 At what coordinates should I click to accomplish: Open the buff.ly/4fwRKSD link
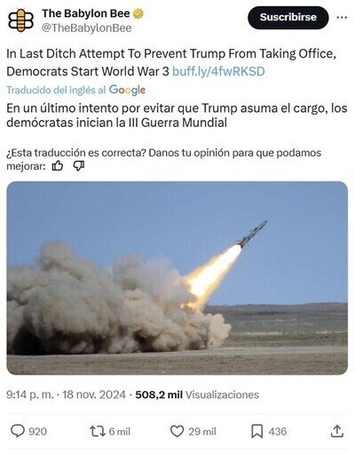pyautogui.click(x=218, y=71)
